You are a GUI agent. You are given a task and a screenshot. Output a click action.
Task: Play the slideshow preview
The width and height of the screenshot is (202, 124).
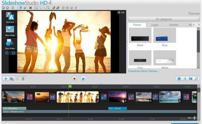[83, 79]
